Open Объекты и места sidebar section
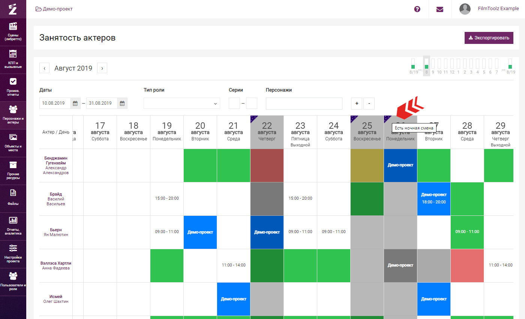 [13, 143]
